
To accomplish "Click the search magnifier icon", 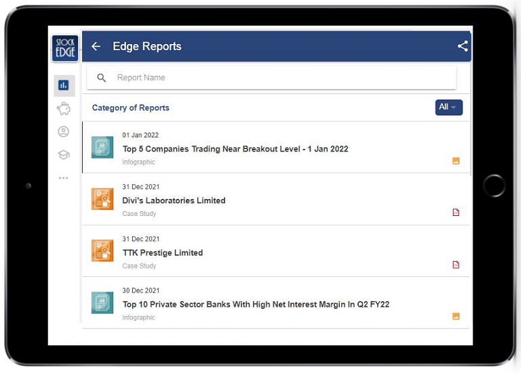I will coord(103,79).
